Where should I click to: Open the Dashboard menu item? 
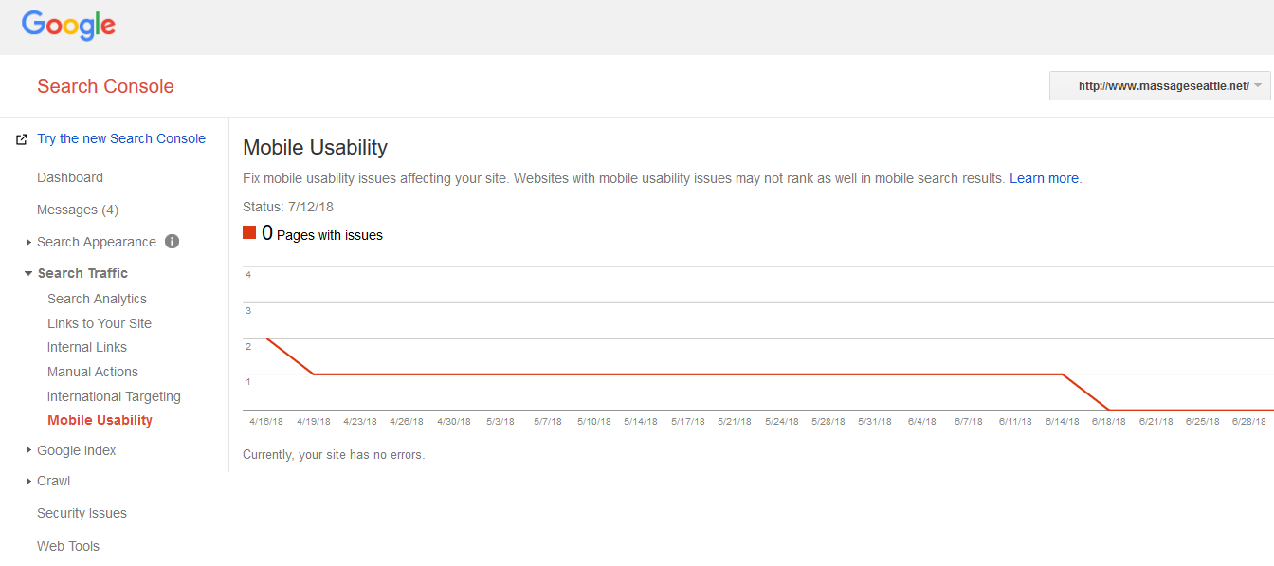[70, 177]
